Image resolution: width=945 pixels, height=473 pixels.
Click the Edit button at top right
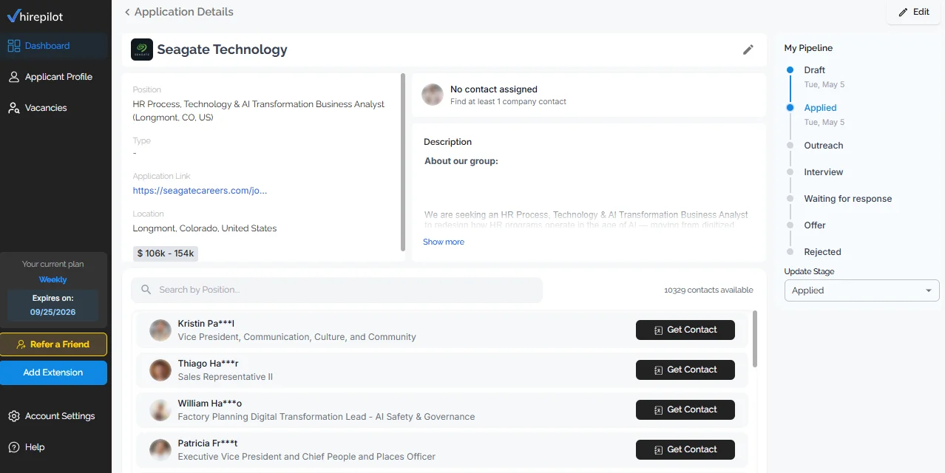pyautogui.click(x=914, y=13)
